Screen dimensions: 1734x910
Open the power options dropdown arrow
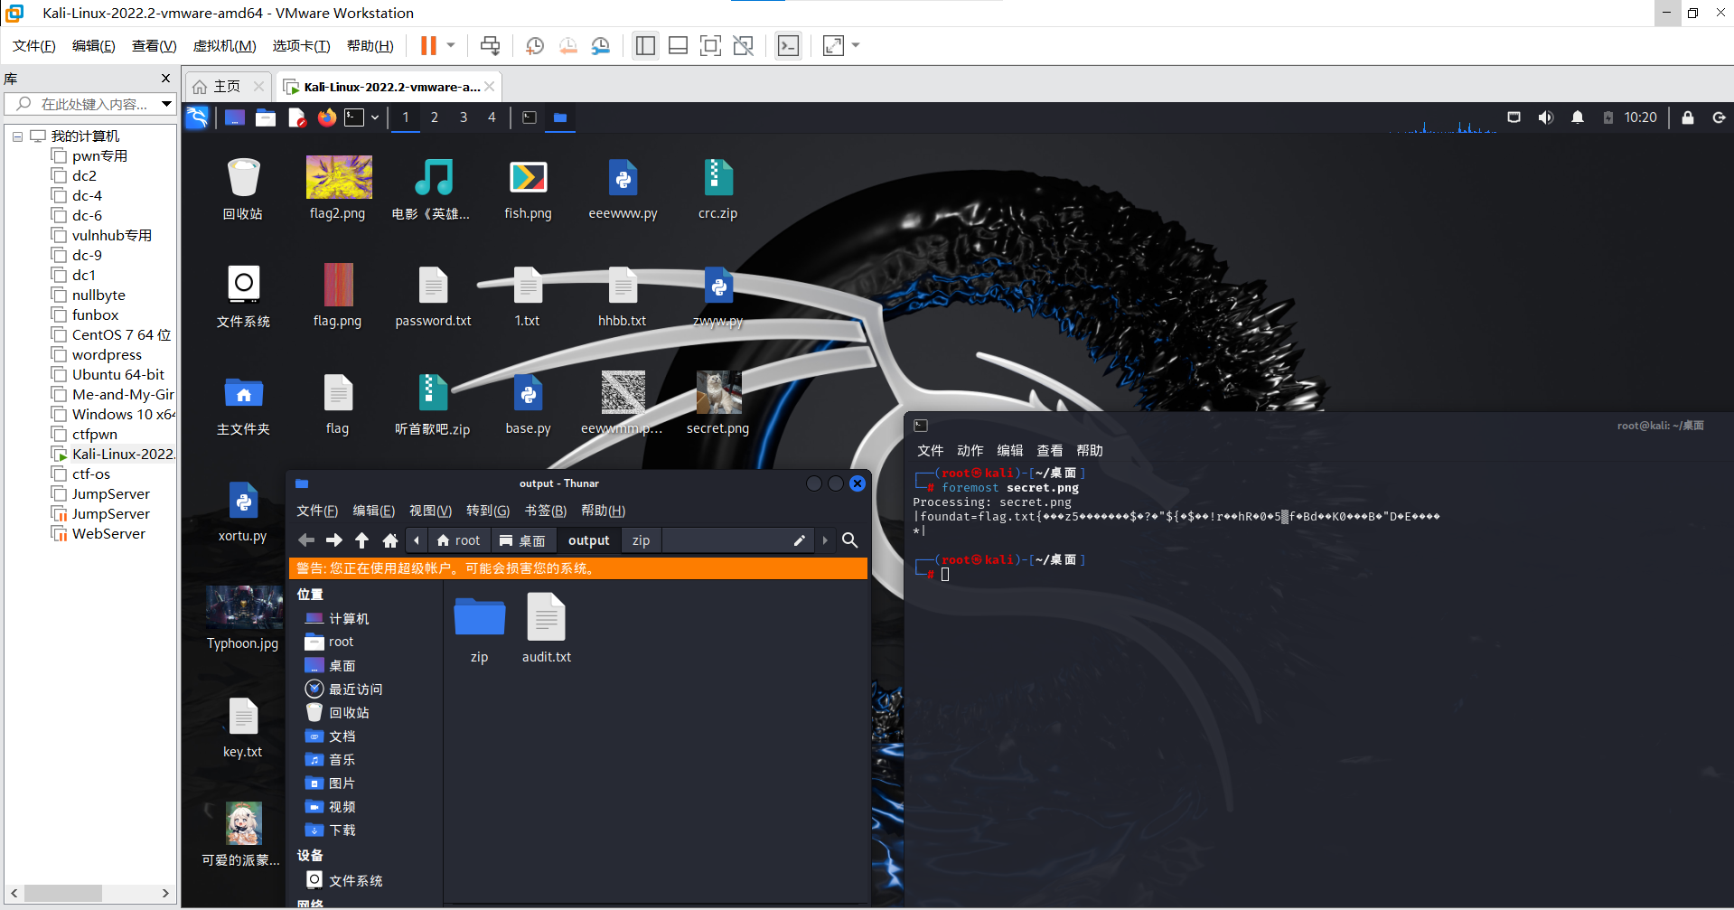pos(451,46)
